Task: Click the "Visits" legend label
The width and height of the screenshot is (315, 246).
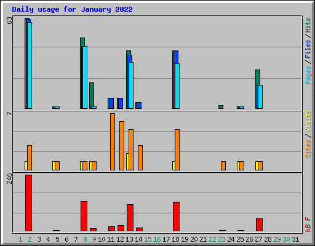Action: (308, 122)
